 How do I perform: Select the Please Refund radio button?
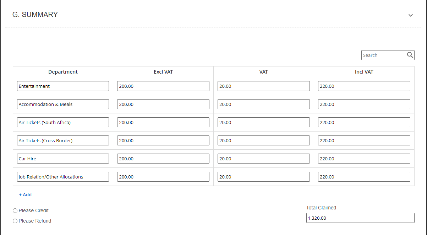click(15, 221)
